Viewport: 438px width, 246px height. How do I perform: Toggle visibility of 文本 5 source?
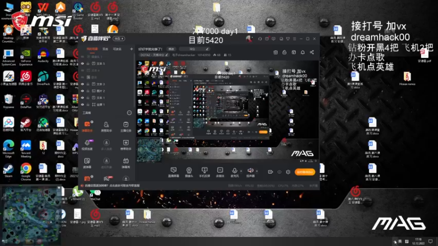83,63
